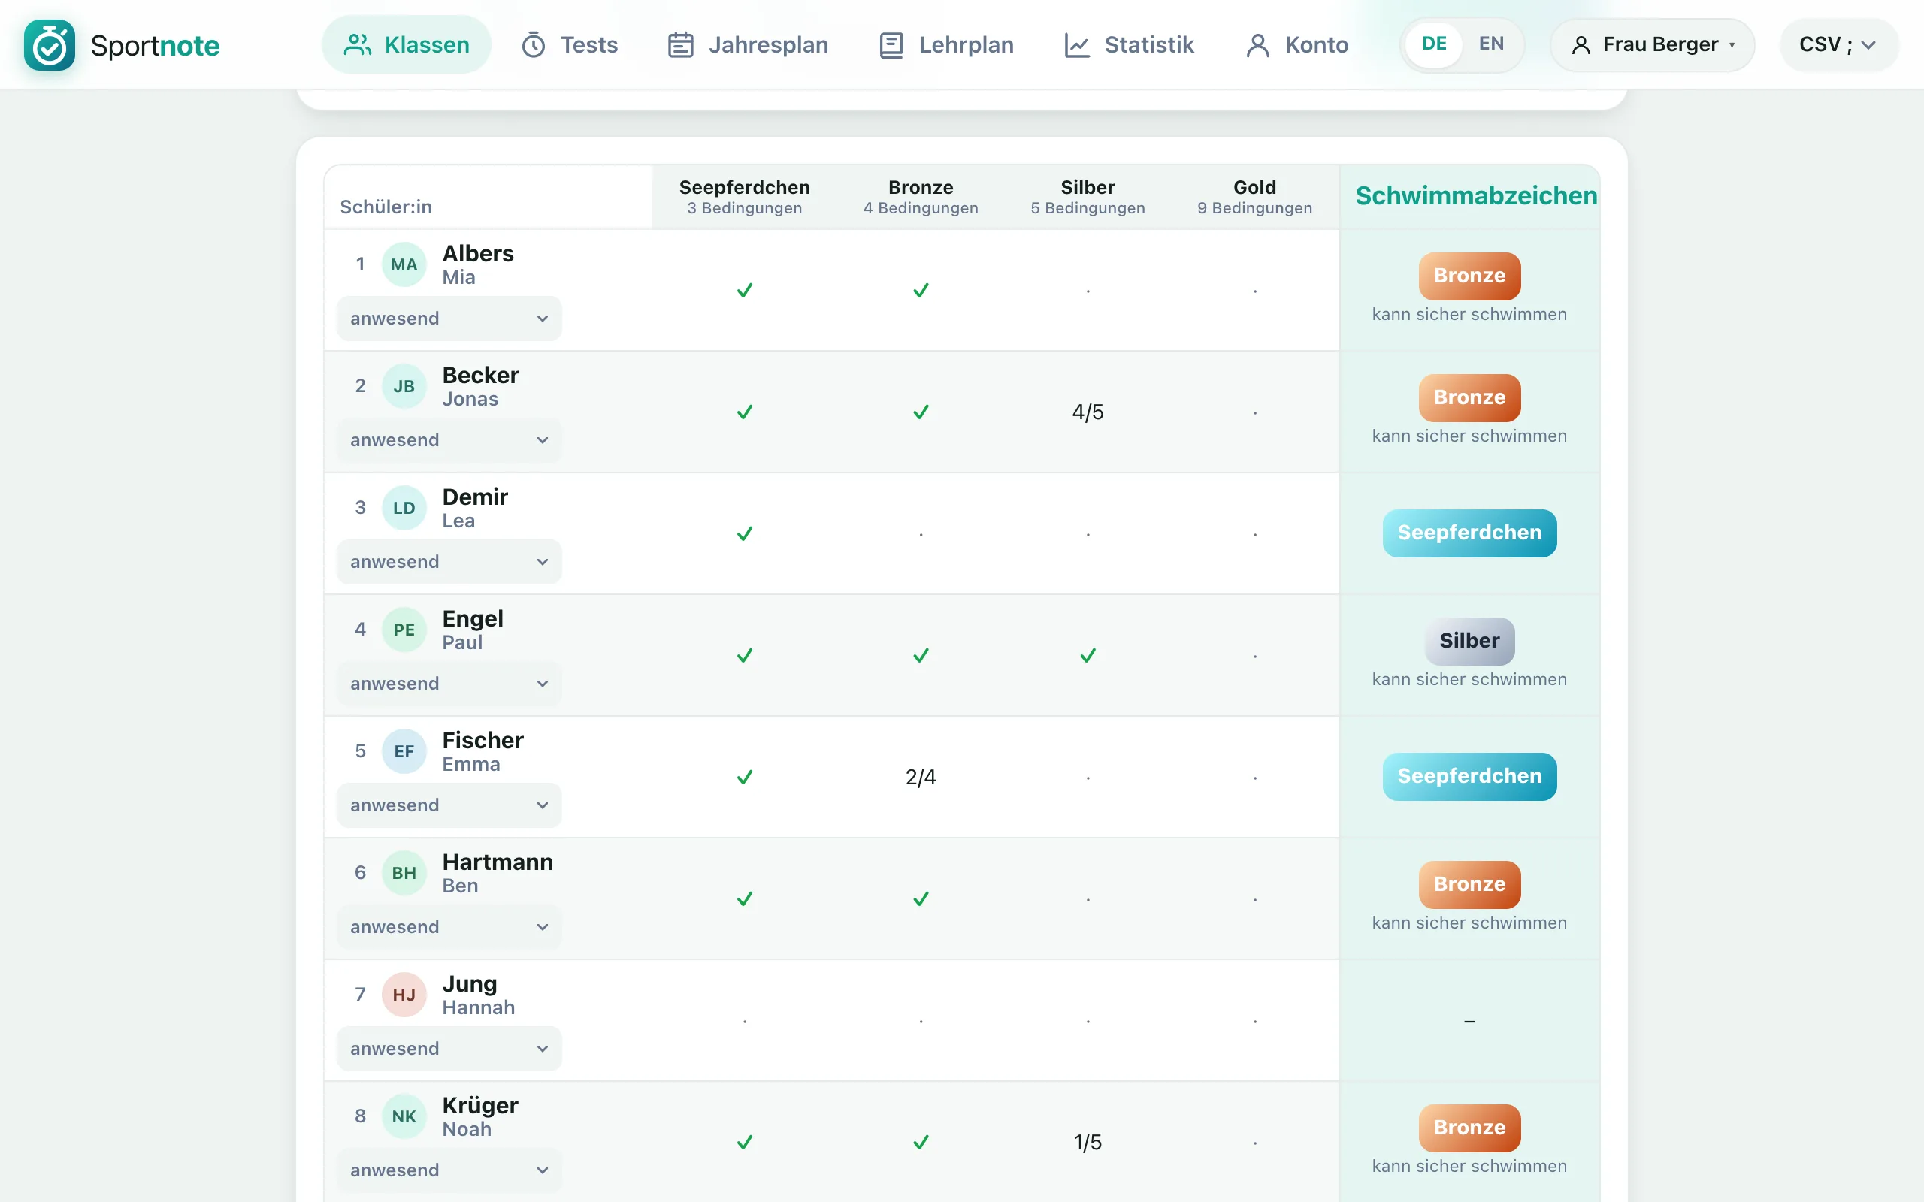This screenshot has height=1202, width=1924.
Task: Open the Frau Berger user menu
Action: 1652,44
